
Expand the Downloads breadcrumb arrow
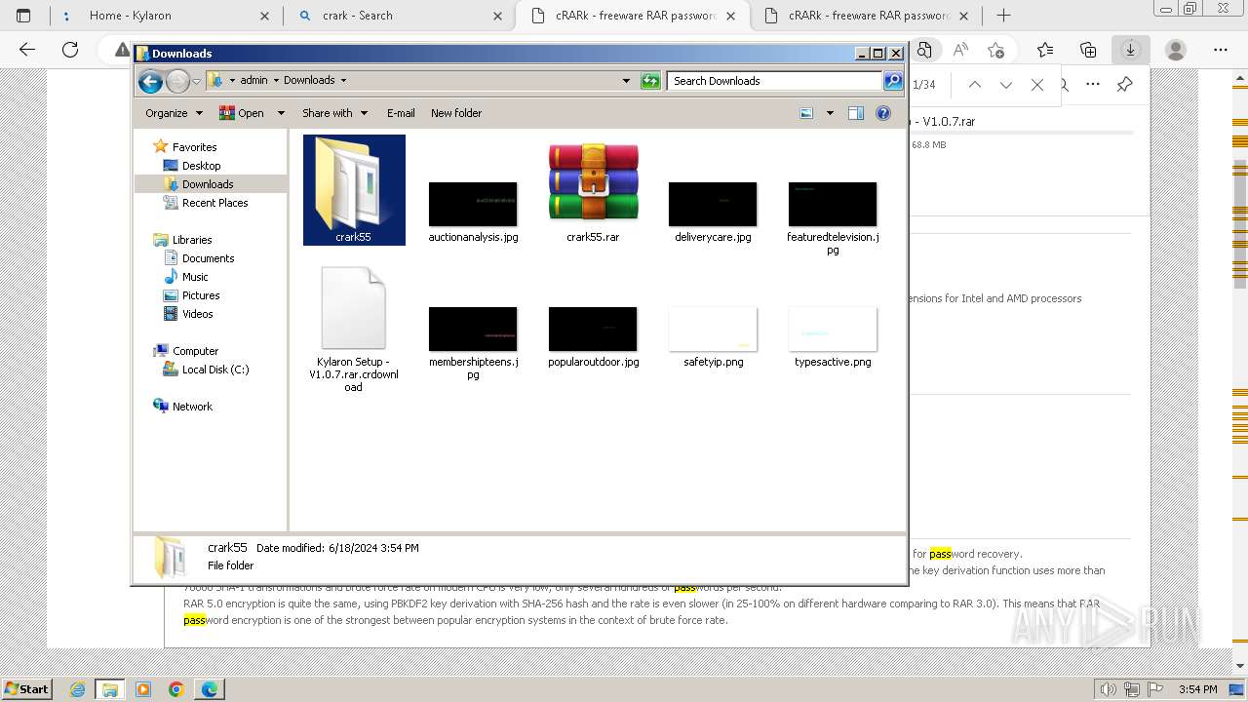(343, 81)
